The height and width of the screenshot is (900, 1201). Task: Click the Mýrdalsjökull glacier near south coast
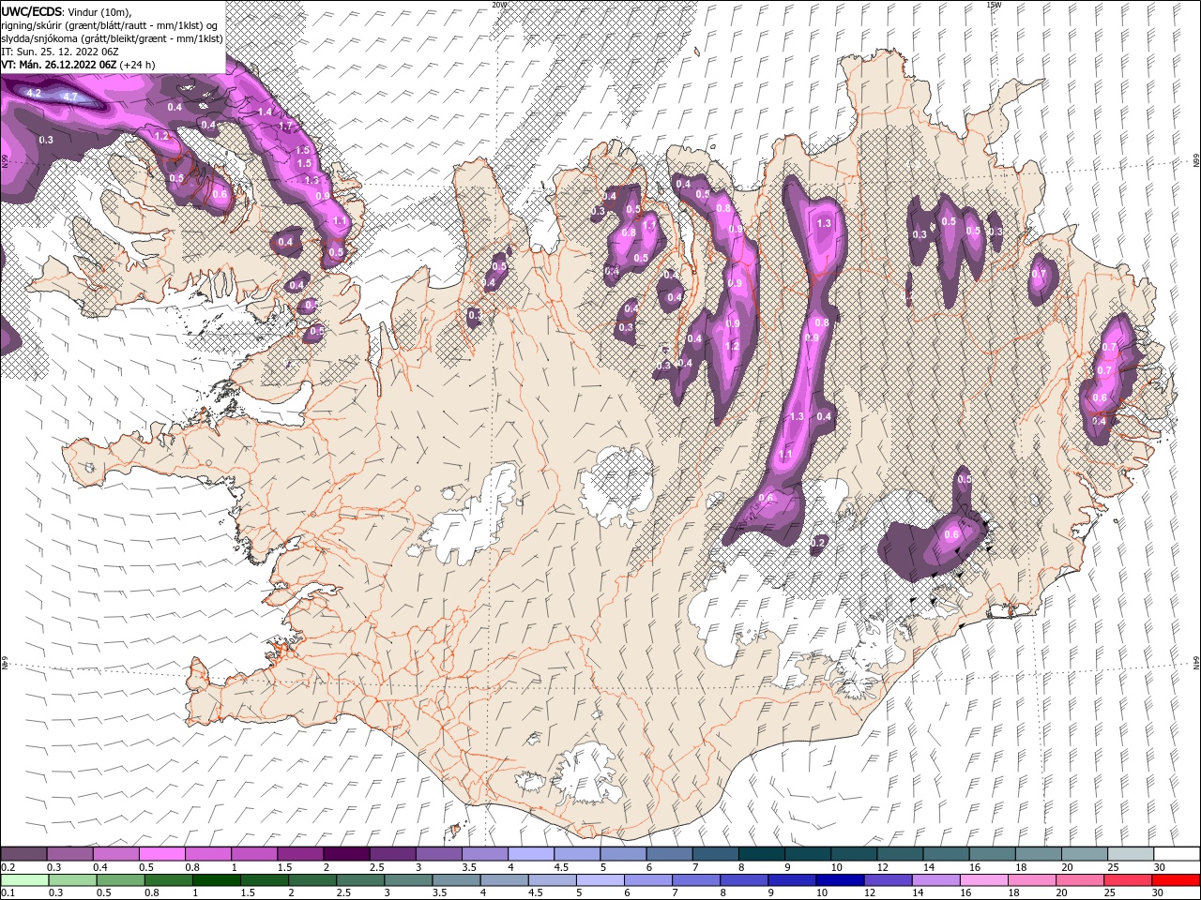coord(587,773)
